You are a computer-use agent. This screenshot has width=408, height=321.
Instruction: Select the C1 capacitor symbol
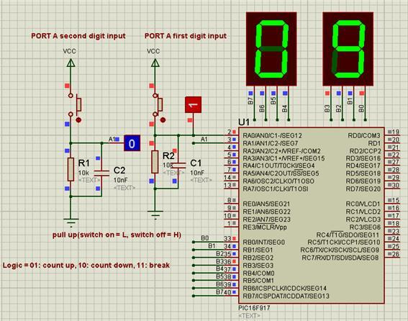pos(178,165)
